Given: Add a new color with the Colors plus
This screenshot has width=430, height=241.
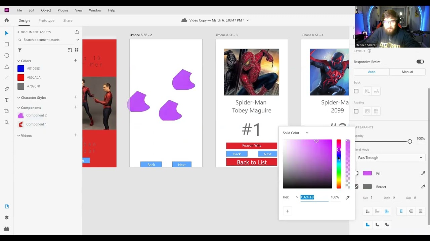Looking at the screenshot, I should tap(75, 61).
